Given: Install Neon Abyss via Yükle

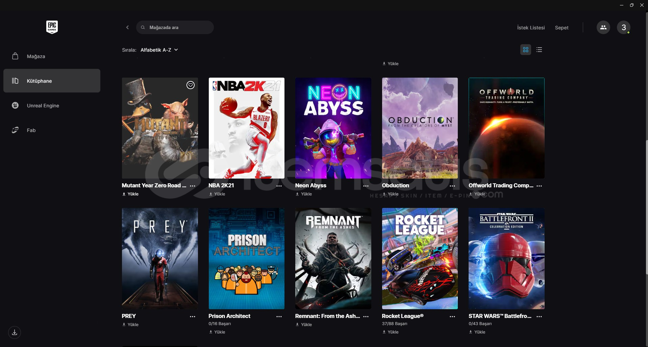Looking at the screenshot, I should click(x=304, y=194).
